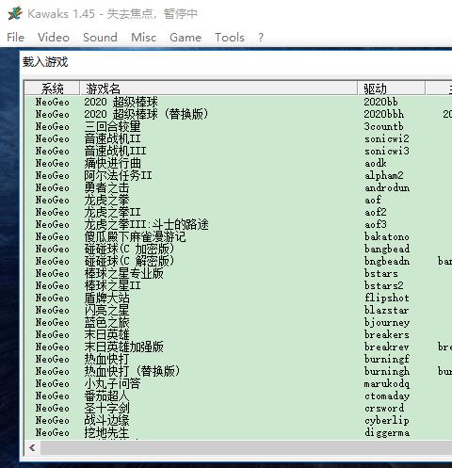Select the 傻瓜殿下麻雀漫游记 game row
The height and width of the screenshot is (468, 452).
[x=238, y=236]
